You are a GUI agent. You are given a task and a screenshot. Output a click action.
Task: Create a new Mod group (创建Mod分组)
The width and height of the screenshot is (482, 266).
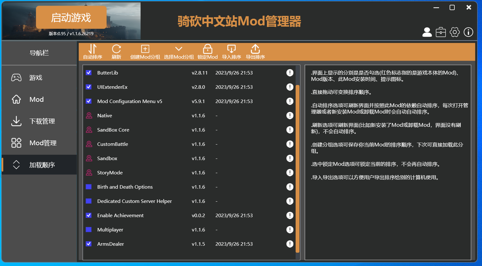click(x=145, y=52)
